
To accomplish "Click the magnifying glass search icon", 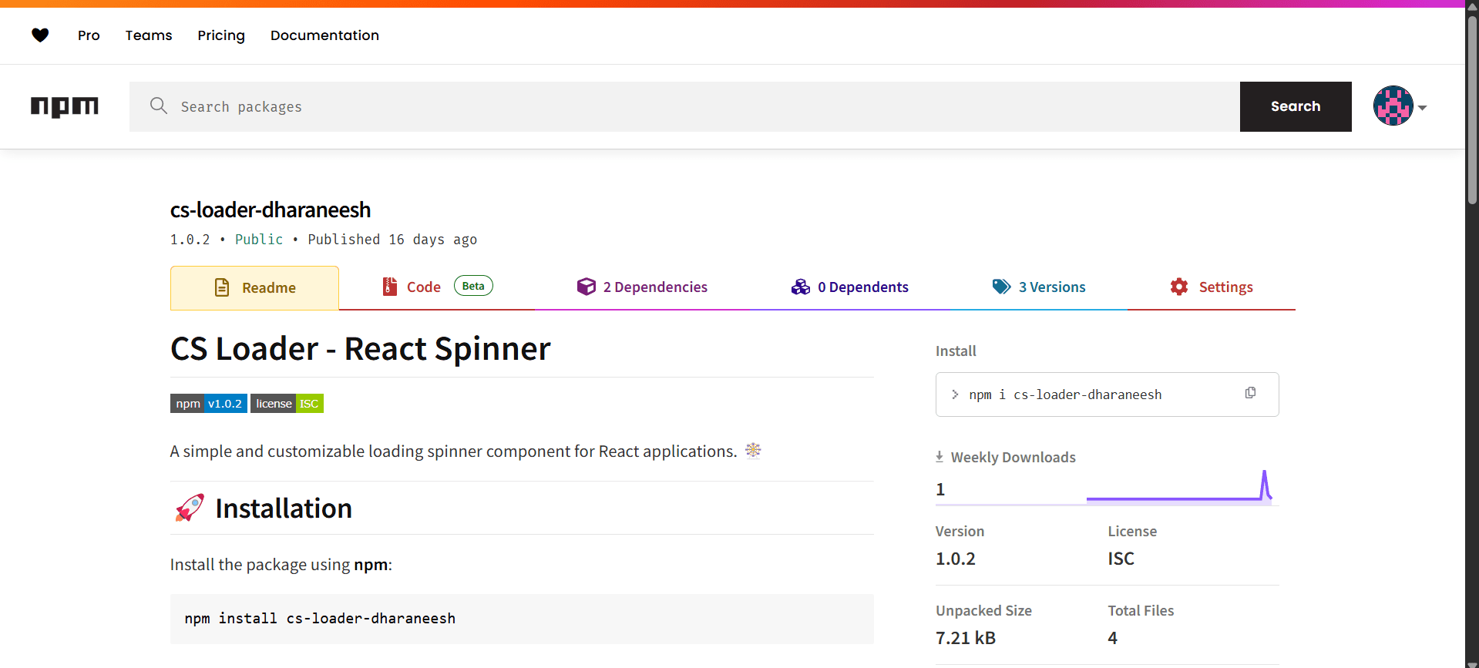I will click(159, 106).
